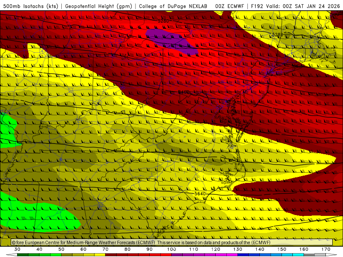The image size is (343, 257).
Task: Click the purple wind maximum area on the map
Action: (171, 42)
